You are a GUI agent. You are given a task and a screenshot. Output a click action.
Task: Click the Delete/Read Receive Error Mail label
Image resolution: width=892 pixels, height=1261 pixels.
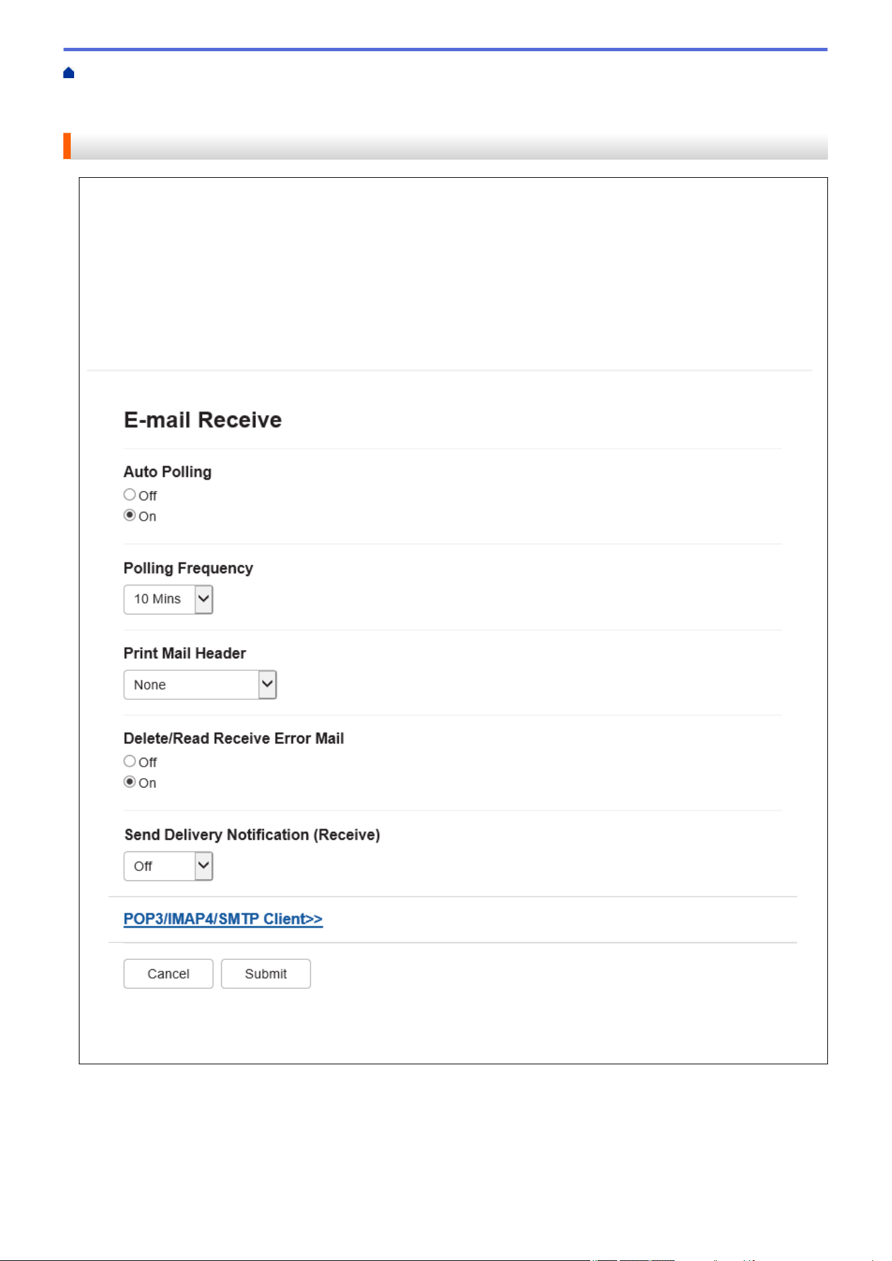[234, 739]
